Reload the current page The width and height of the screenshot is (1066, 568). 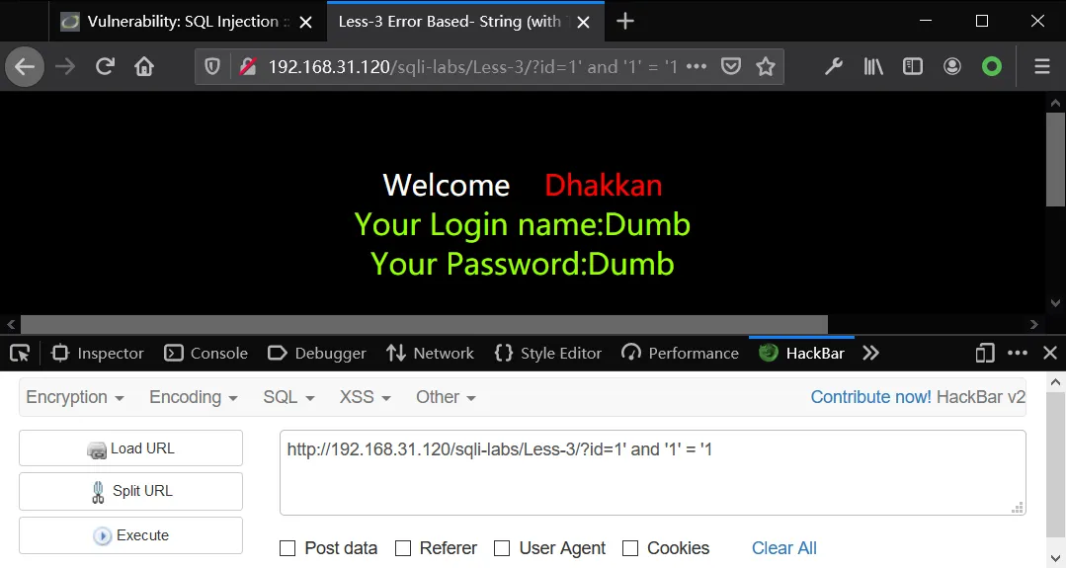[105, 66]
